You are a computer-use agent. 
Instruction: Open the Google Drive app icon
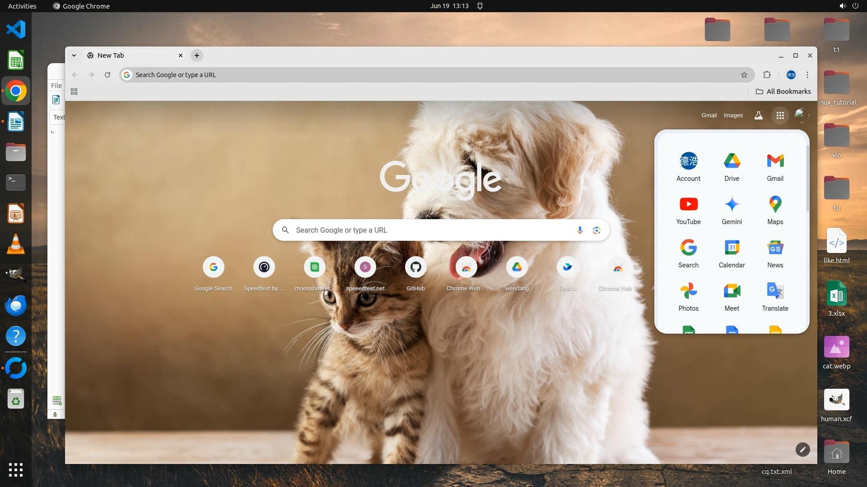coord(732,161)
